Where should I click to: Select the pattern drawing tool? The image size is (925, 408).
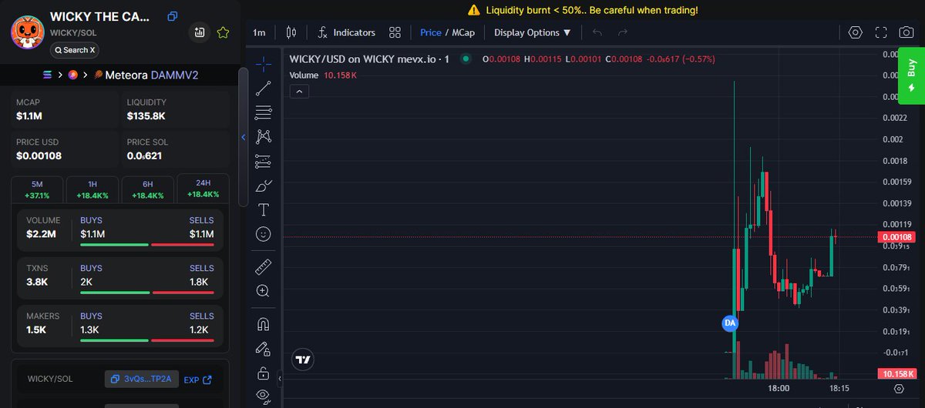[263, 136]
